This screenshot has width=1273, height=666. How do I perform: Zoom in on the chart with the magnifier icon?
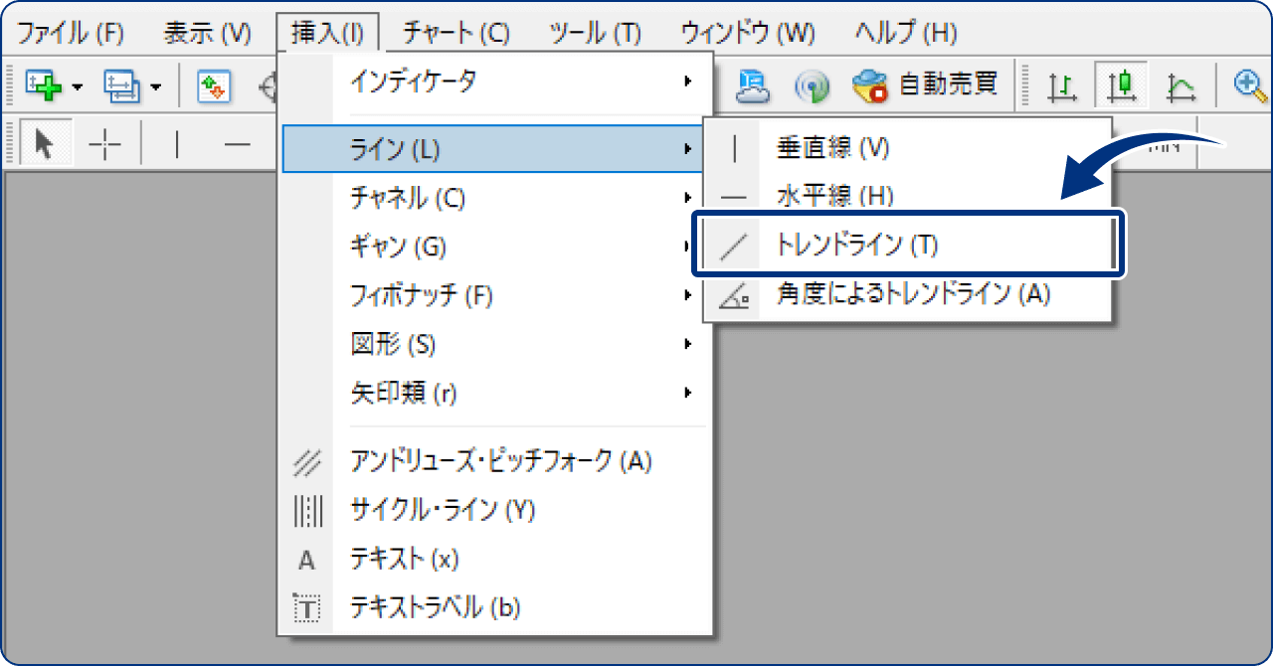(x=1247, y=85)
